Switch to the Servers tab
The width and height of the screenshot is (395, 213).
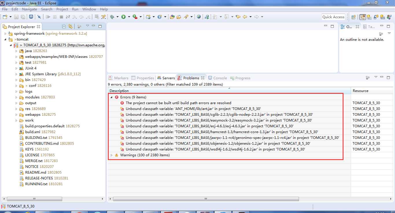tap(166, 78)
